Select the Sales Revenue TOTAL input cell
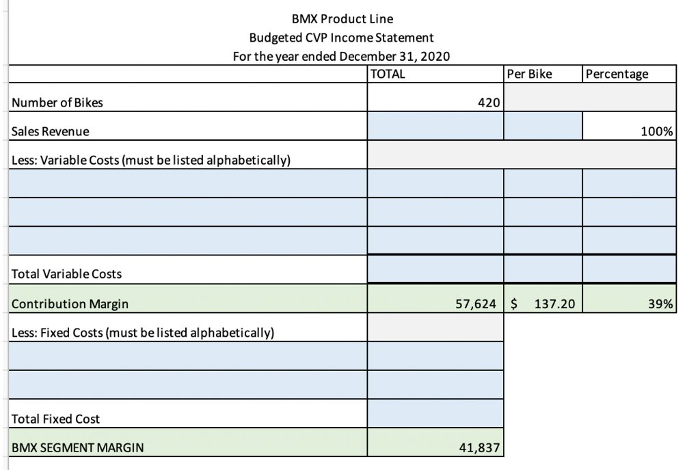Viewport: 700px width, 470px height. 435,126
